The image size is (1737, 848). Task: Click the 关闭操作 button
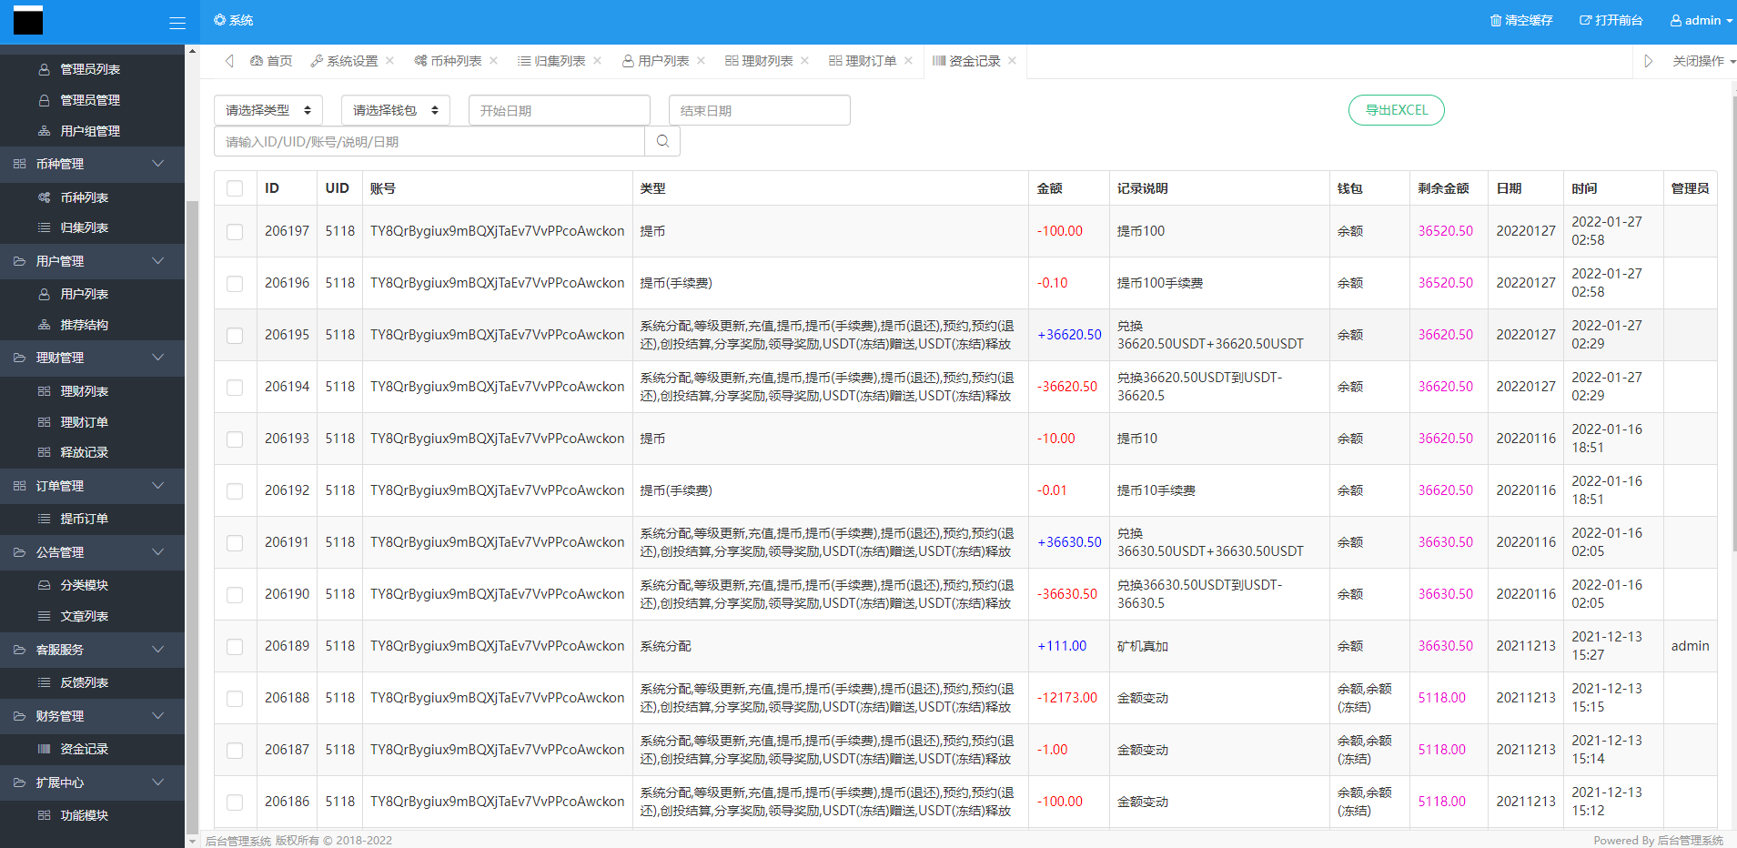1700,61
